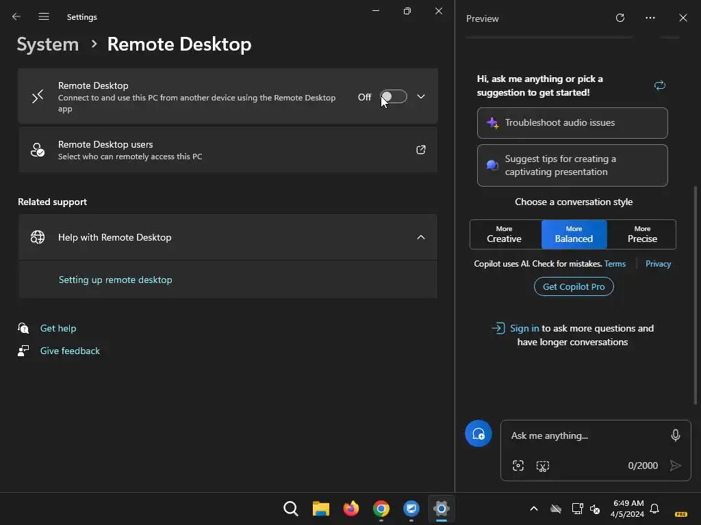Click the Remote Desktop connection icon
The image size is (701, 525).
pyautogui.click(x=38, y=96)
